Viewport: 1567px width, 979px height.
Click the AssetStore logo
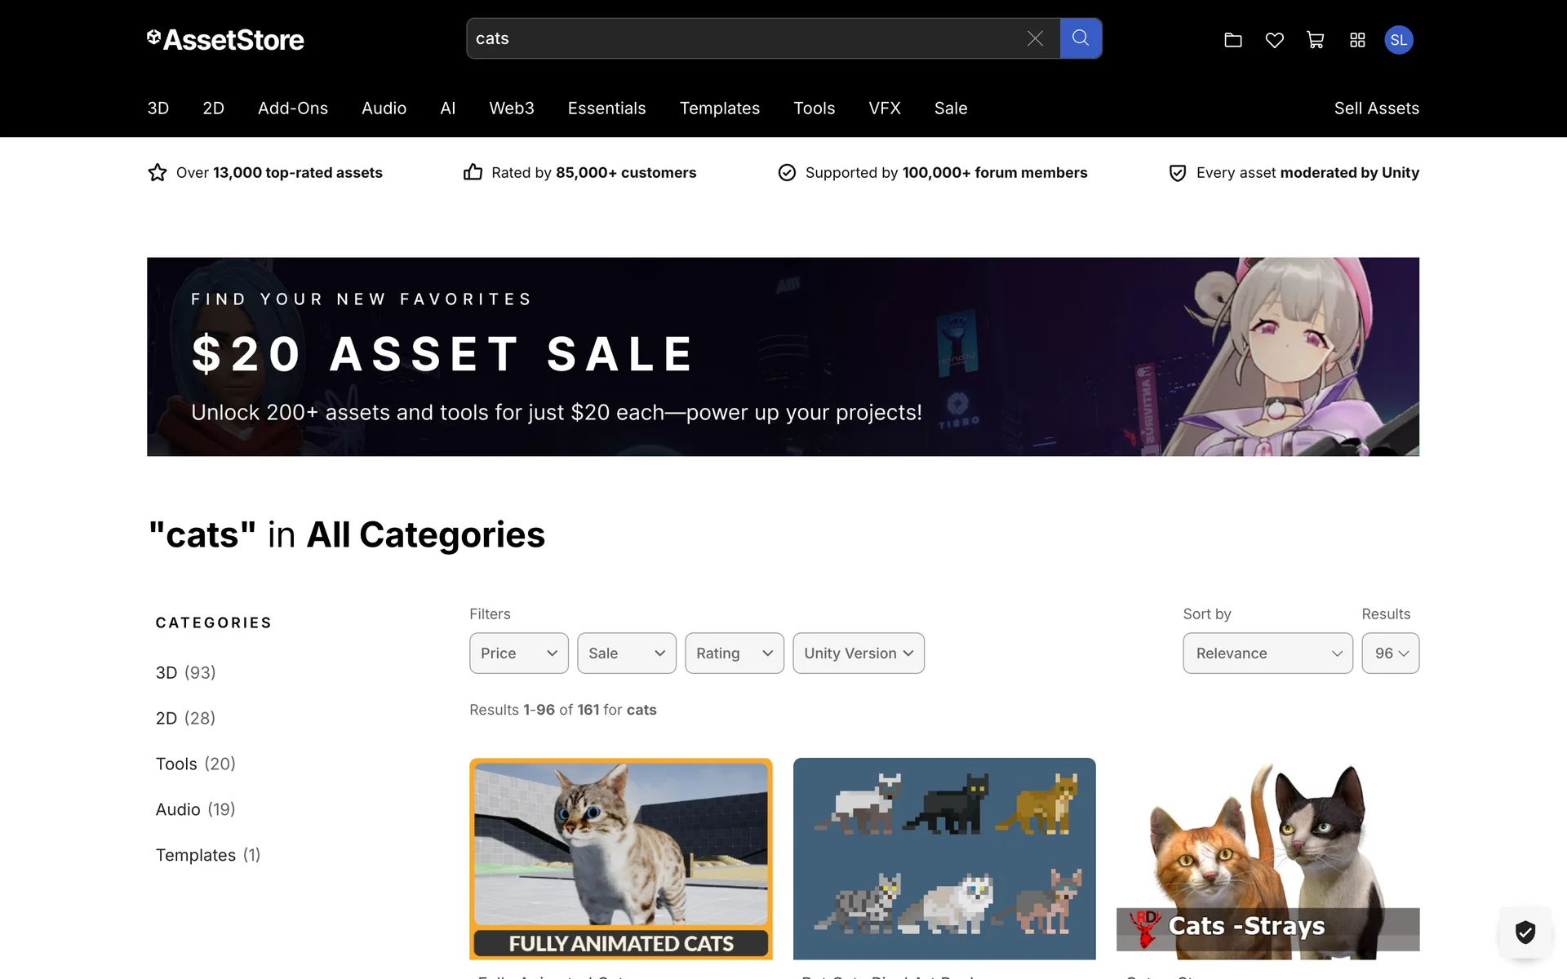[x=225, y=39]
